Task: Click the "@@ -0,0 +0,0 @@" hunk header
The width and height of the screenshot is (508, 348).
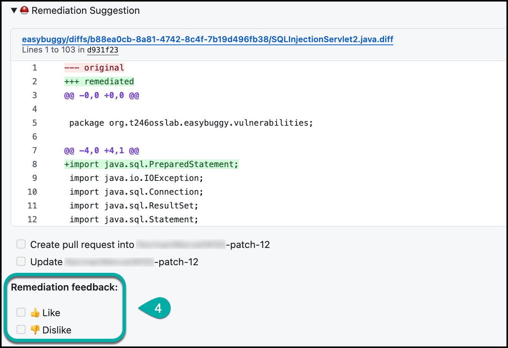Action: click(102, 95)
